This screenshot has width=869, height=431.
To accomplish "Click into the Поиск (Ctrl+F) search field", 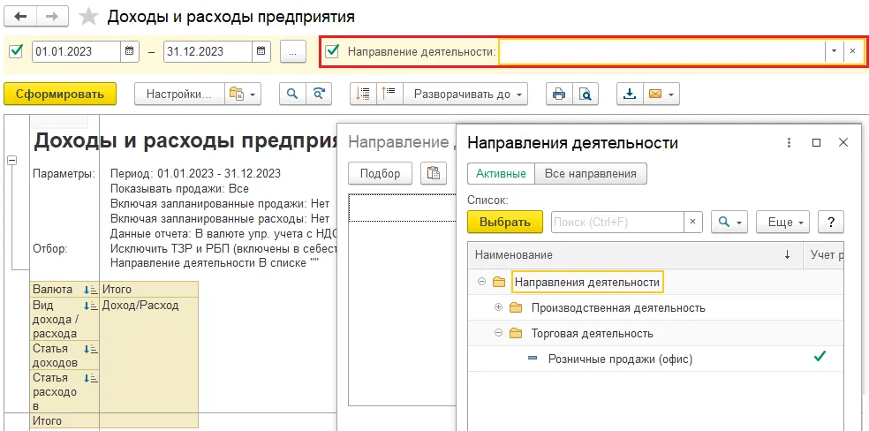I will [x=617, y=222].
